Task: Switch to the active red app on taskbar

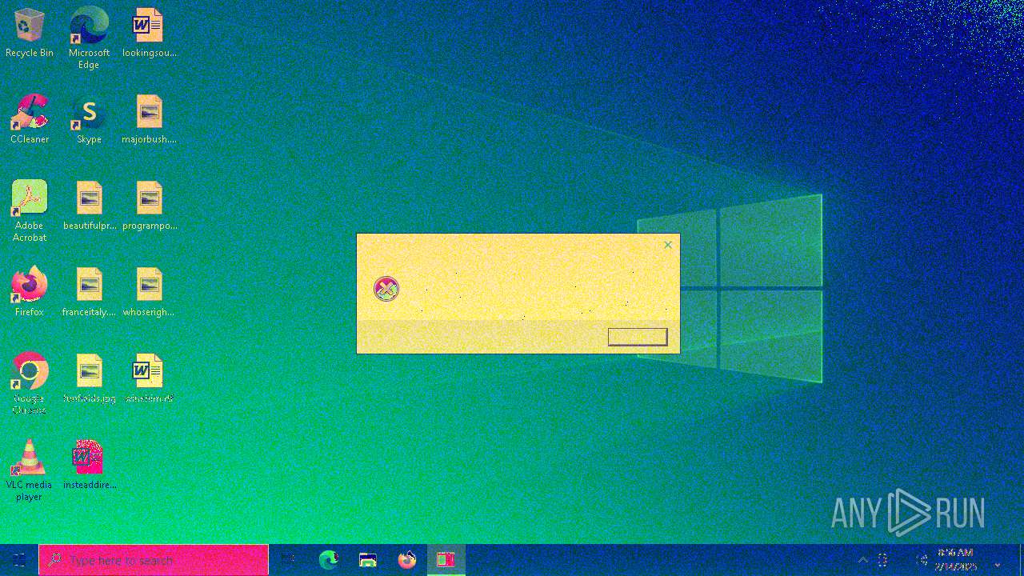Action: click(446, 560)
